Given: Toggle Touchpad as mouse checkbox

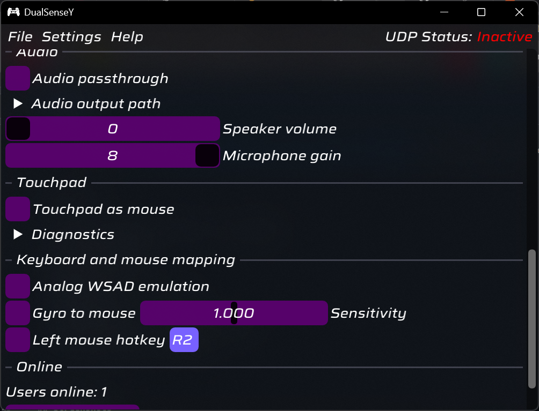Looking at the screenshot, I should tap(18, 209).
